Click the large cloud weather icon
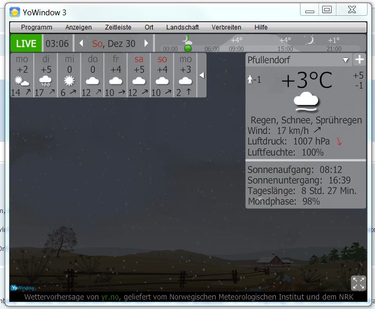The height and width of the screenshot is (309, 375). pos(306,100)
